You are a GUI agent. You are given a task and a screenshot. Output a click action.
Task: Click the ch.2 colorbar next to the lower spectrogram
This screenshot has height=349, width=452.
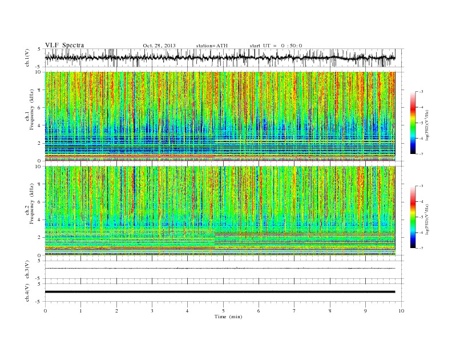pos(413,217)
